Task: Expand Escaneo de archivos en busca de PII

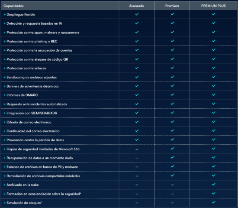Action: (x=5, y=167)
